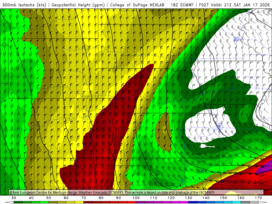Click the '100' legend value
Image resolution: width=272 pixels, height=204 pixels.
[136, 198]
